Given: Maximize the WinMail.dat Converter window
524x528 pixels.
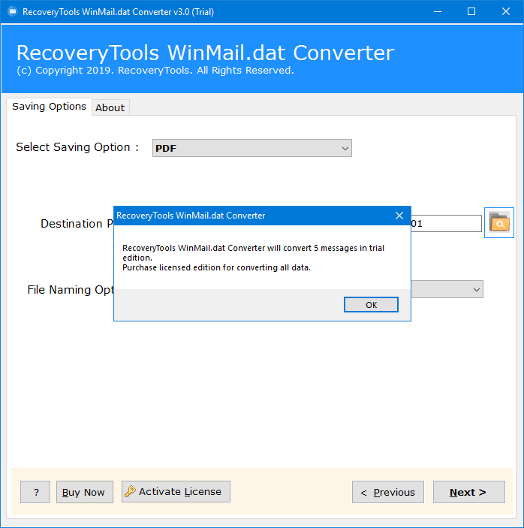Looking at the screenshot, I should click(471, 12).
